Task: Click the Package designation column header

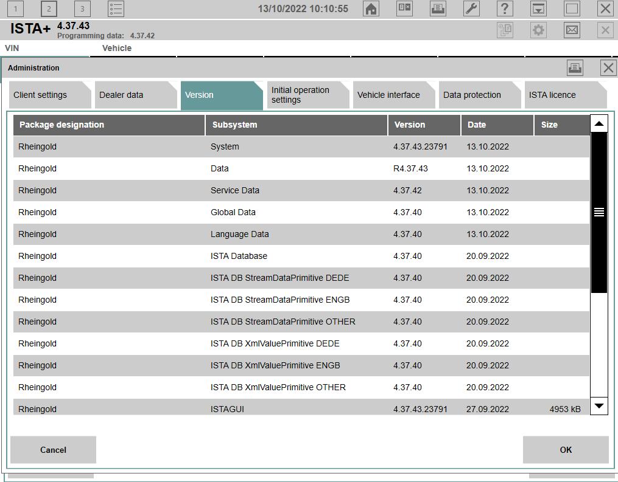Action: (109, 125)
